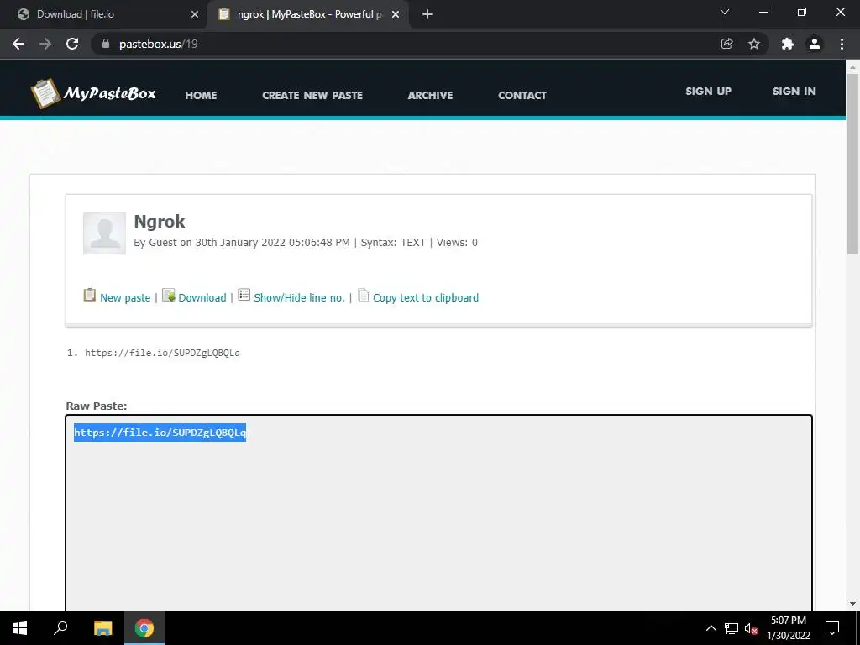Show hidden system tray icons
Screen dimensions: 860x645
point(711,628)
